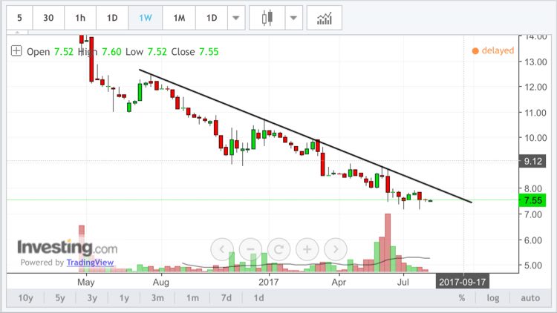The width and height of the screenshot is (557, 313).
Task: Set the range to 7d
Action: pos(227,297)
